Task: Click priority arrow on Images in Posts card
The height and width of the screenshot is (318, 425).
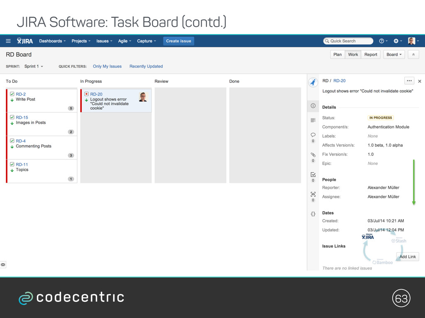Action: click(x=12, y=123)
